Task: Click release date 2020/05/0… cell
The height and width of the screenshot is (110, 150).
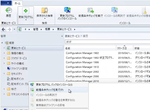Action: 125,72
